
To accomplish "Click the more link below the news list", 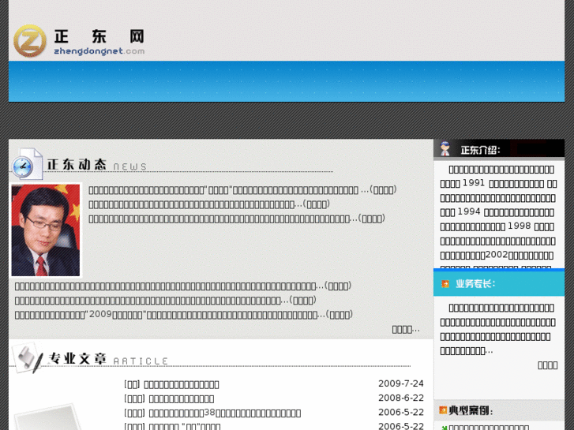I will 406,329.
